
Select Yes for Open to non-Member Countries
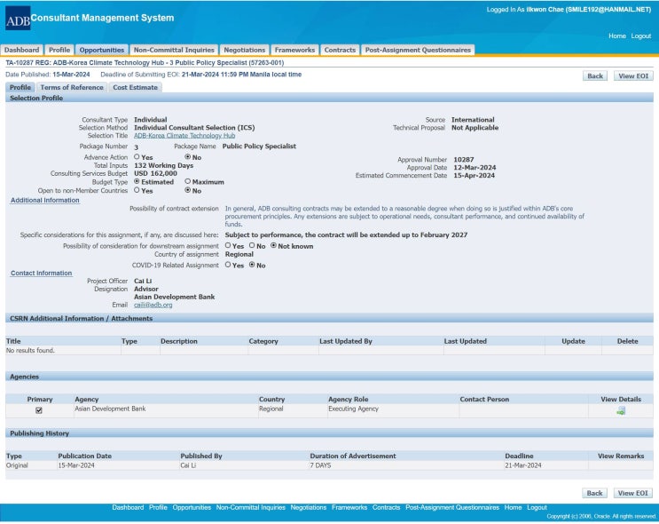(x=137, y=190)
